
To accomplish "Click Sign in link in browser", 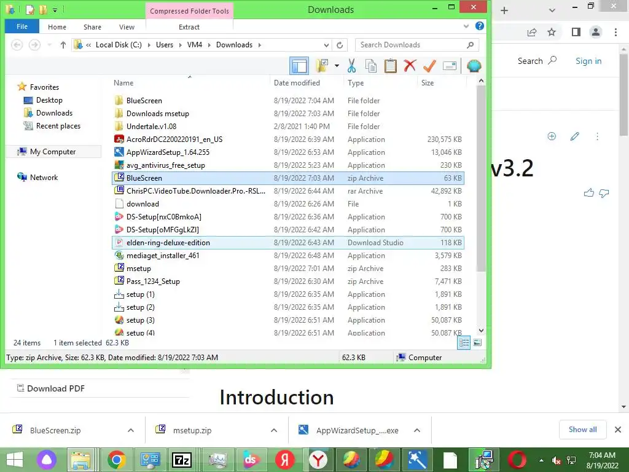I will [x=588, y=61].
